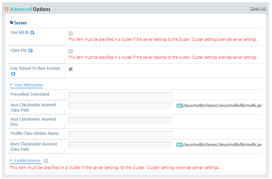
Task: Click the refresh icon under Log Stdout To Raw Format
Action: [13, 74]
